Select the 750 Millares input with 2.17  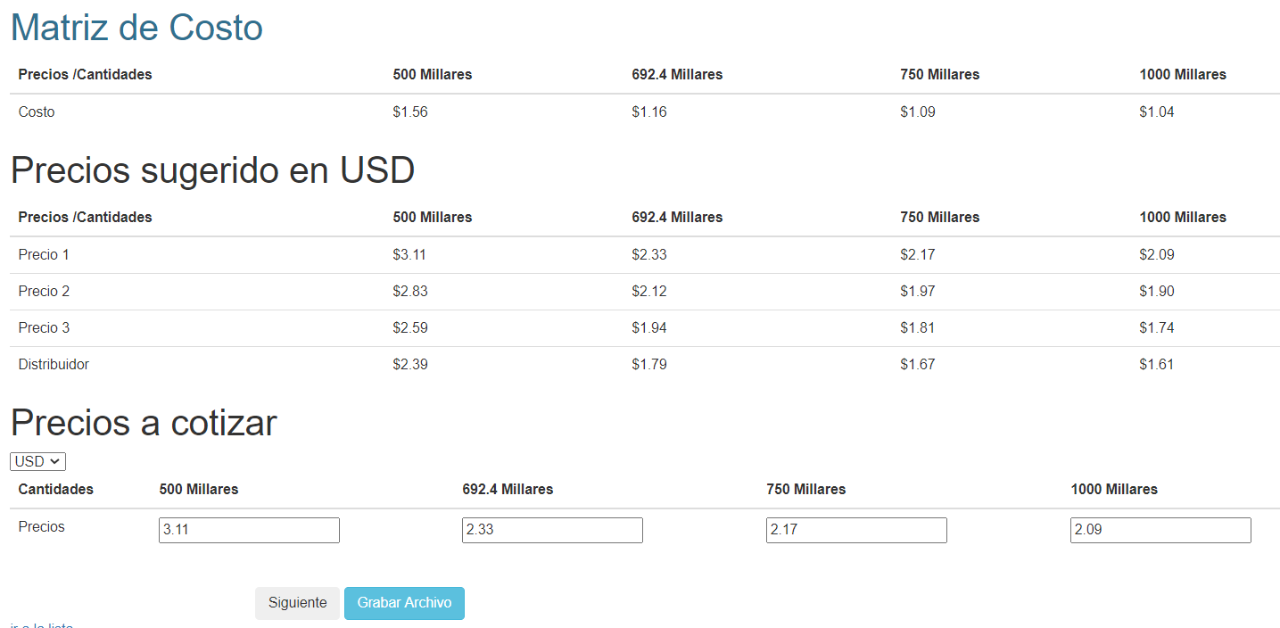coord(856,530)
